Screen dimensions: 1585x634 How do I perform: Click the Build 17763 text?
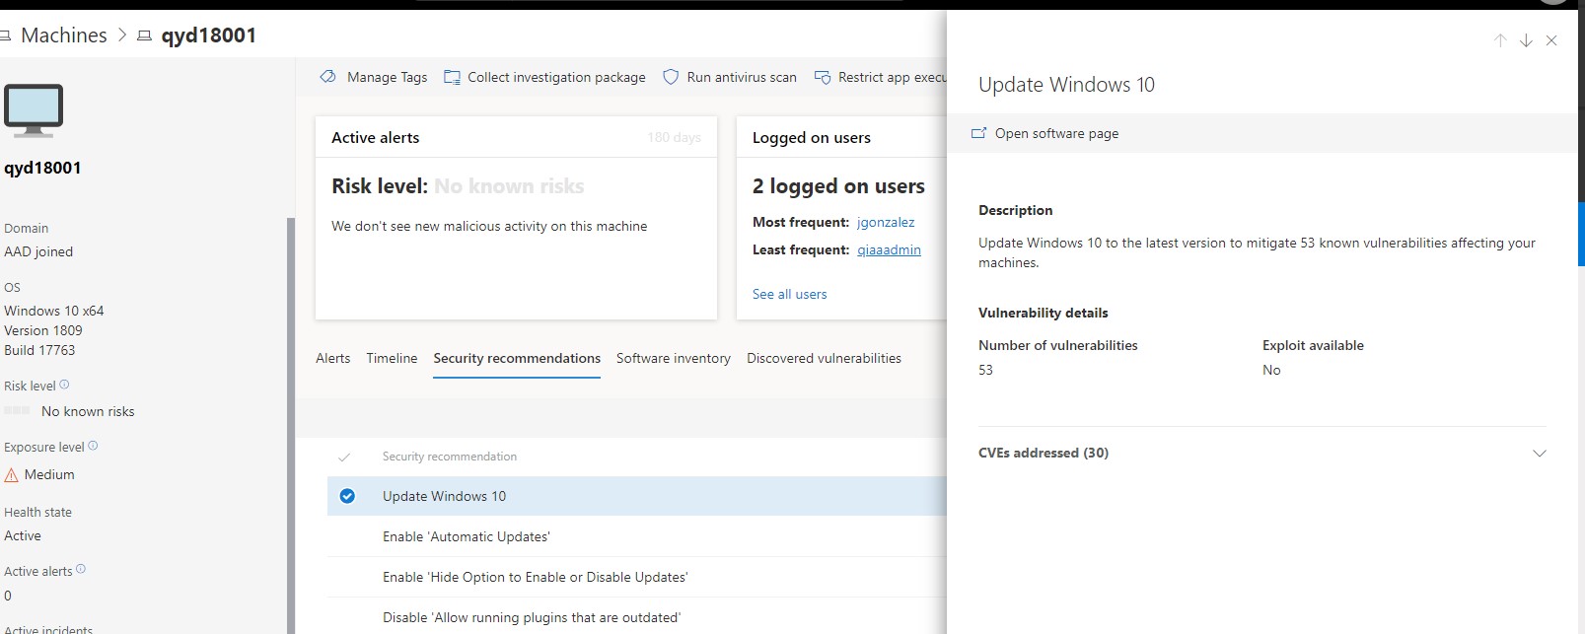(x=39, y=350)
